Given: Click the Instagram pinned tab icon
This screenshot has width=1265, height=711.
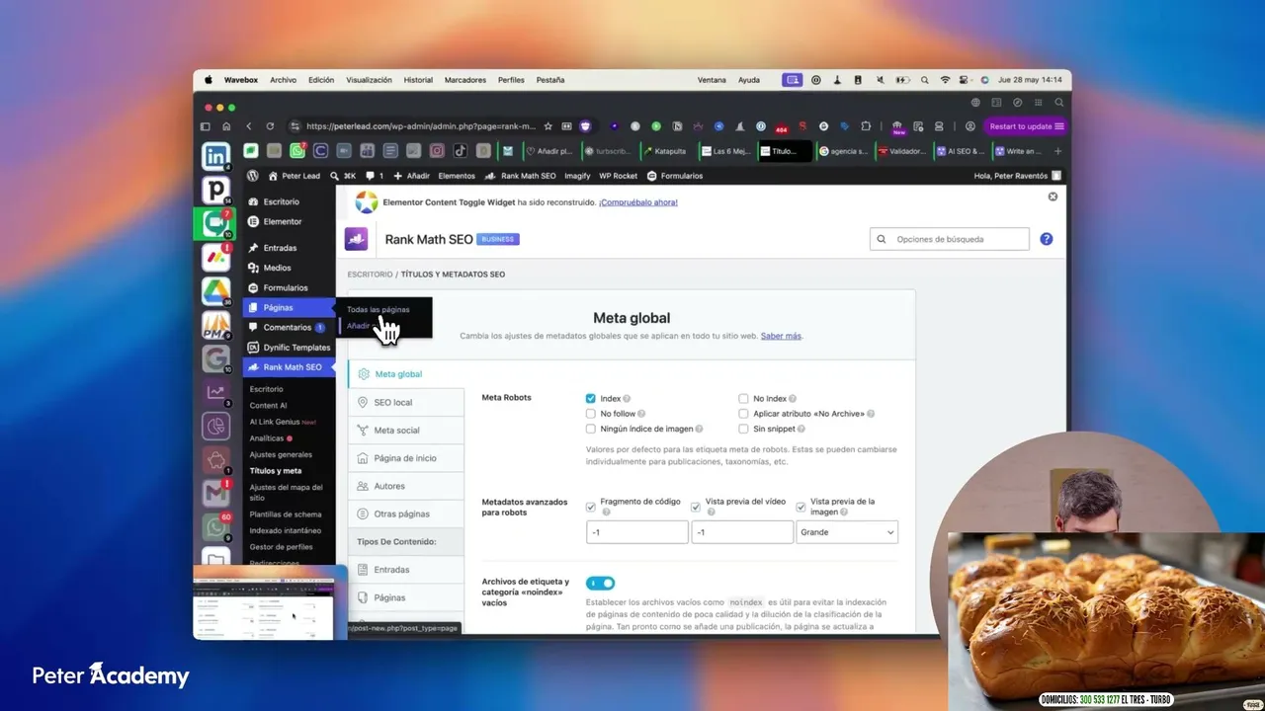Looking at the screenshot, I should 437,151.
